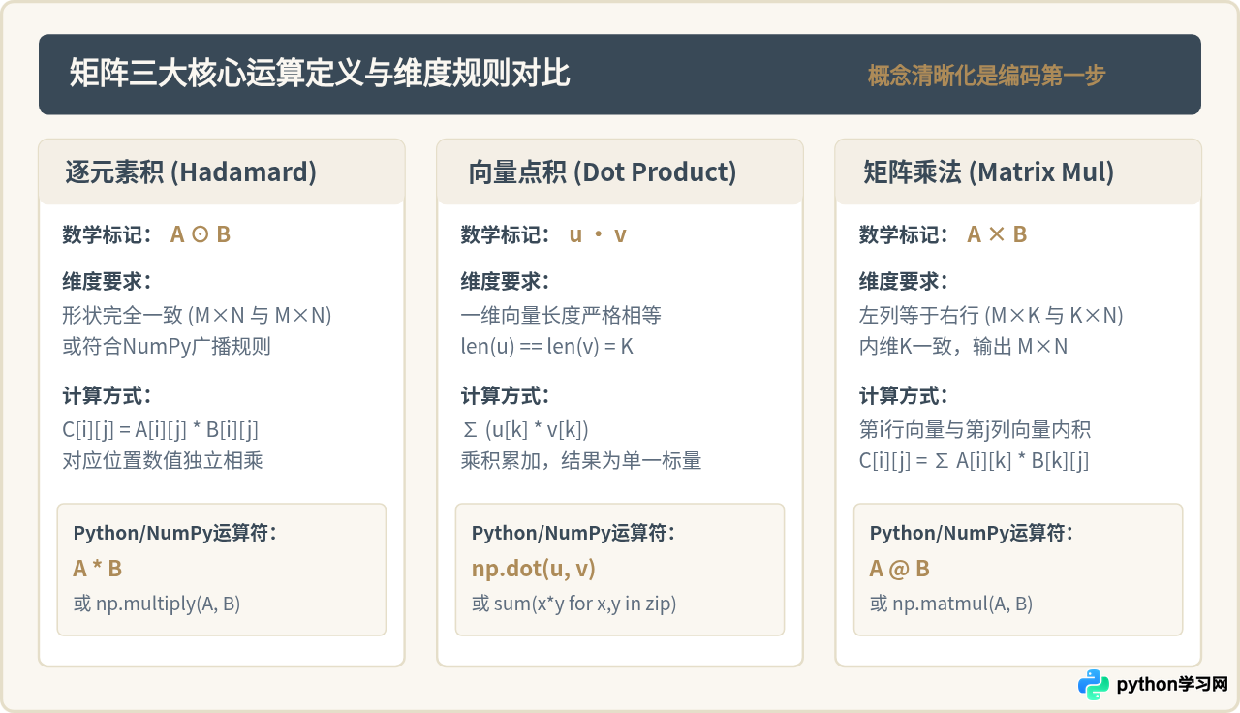
Task: Click Python/NumPy运算符 label above A @ B
Action: pos(972,533)
